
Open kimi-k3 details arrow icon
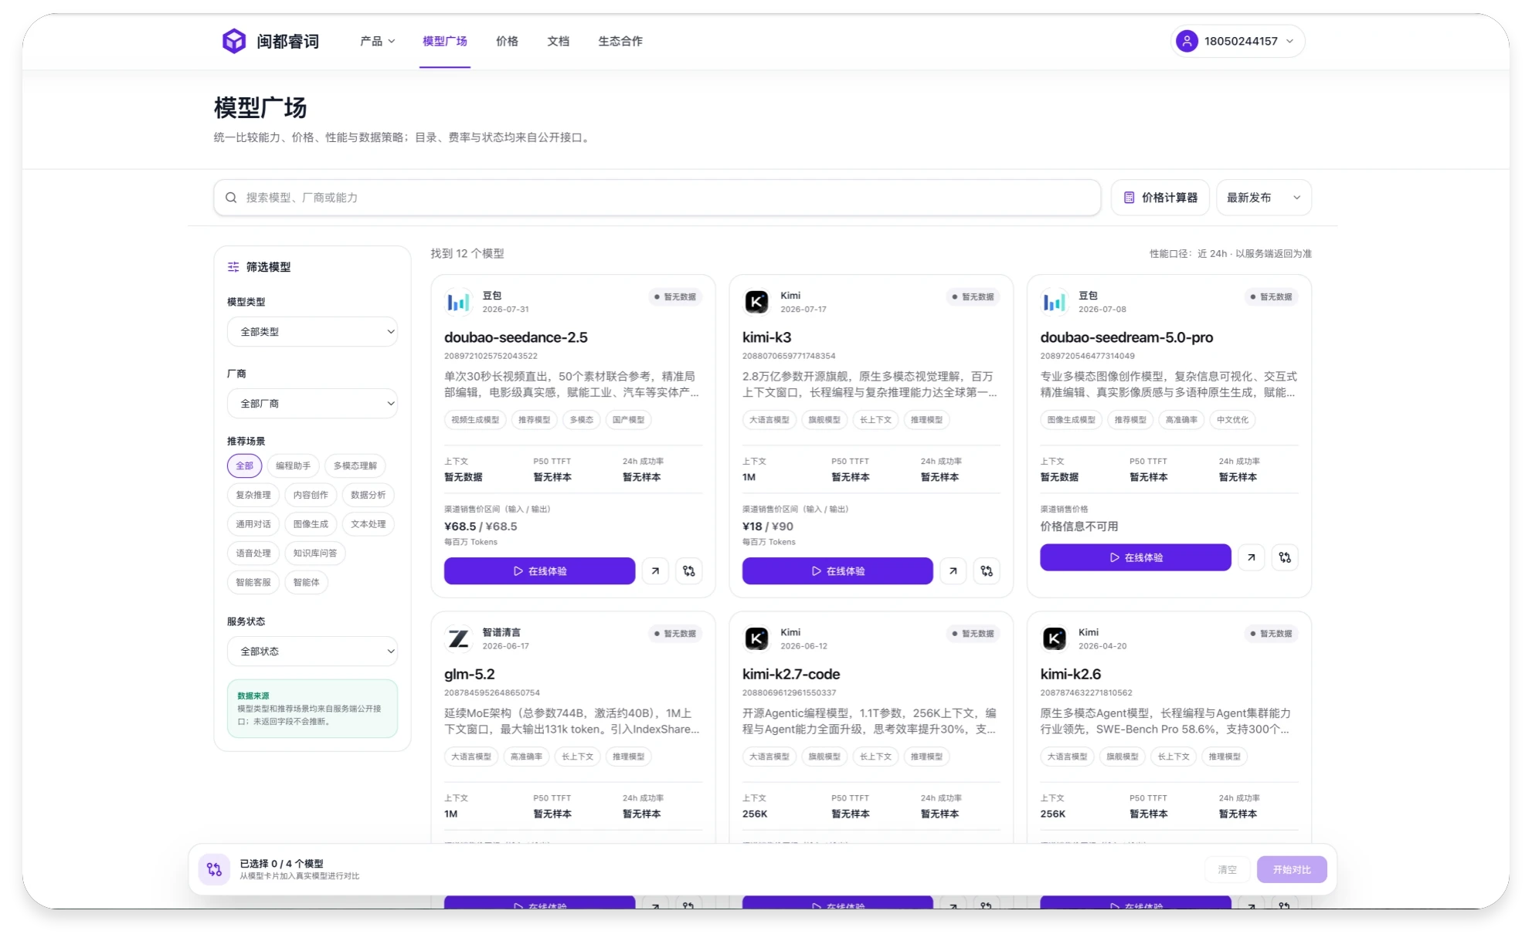coord(953,571)
